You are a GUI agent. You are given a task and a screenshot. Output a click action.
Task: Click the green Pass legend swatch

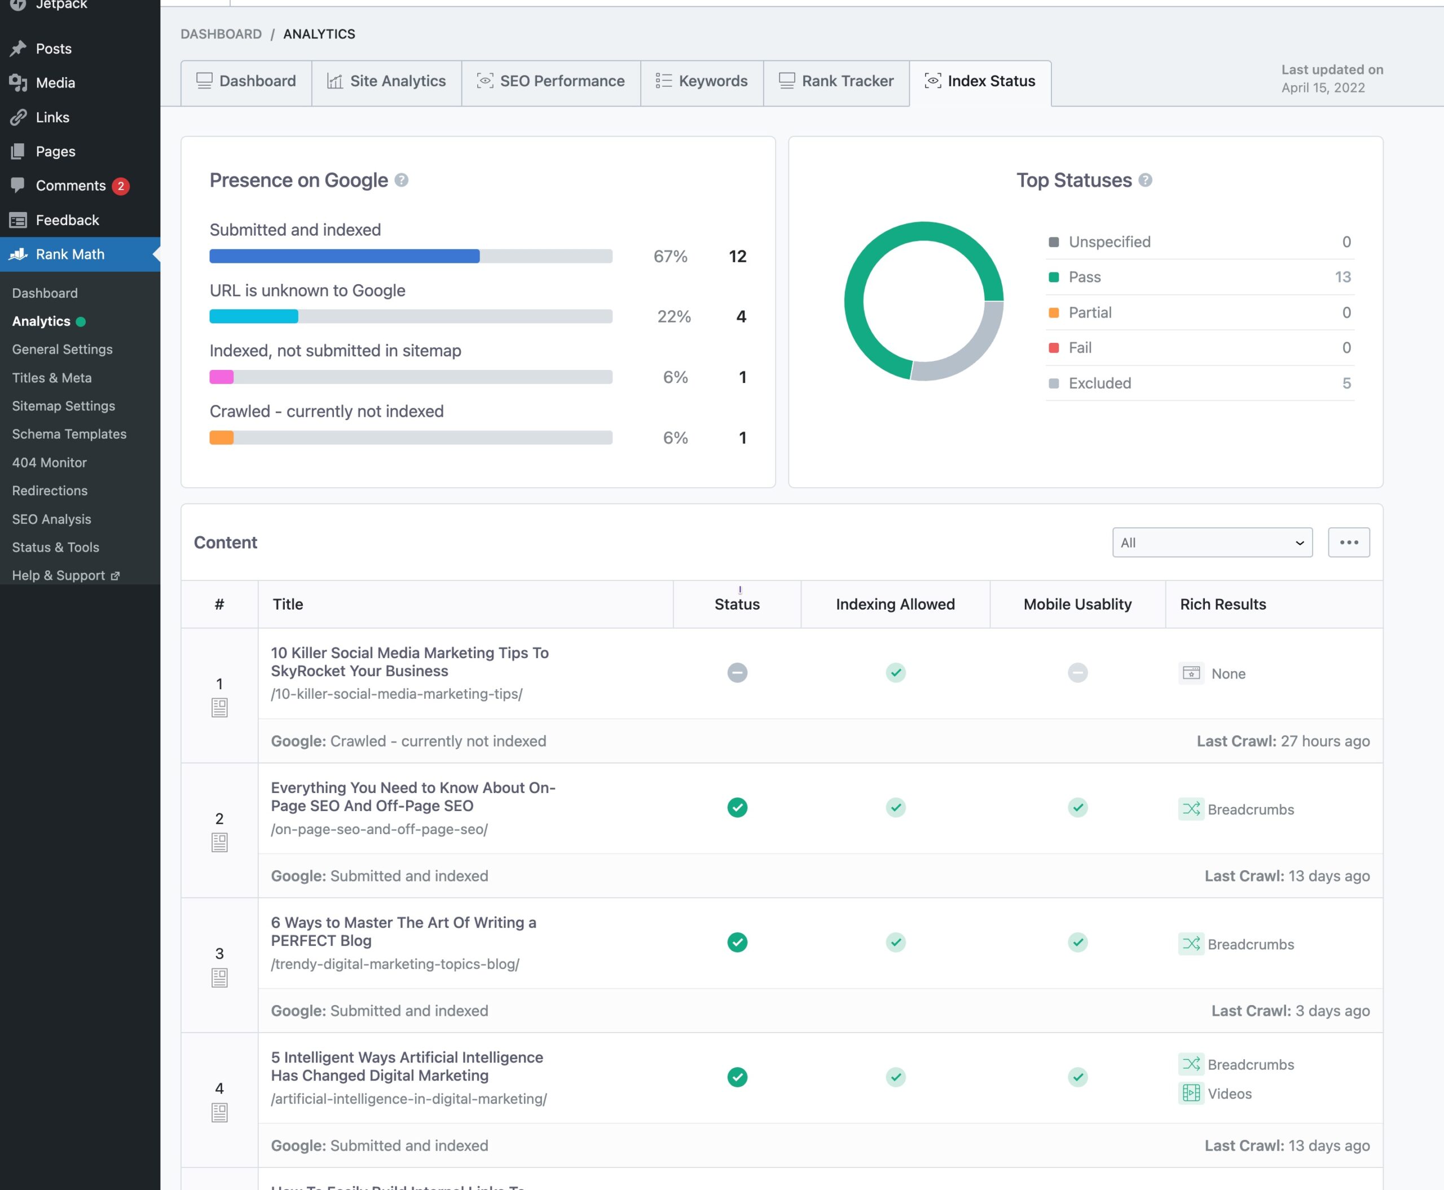click(1054, 277)
